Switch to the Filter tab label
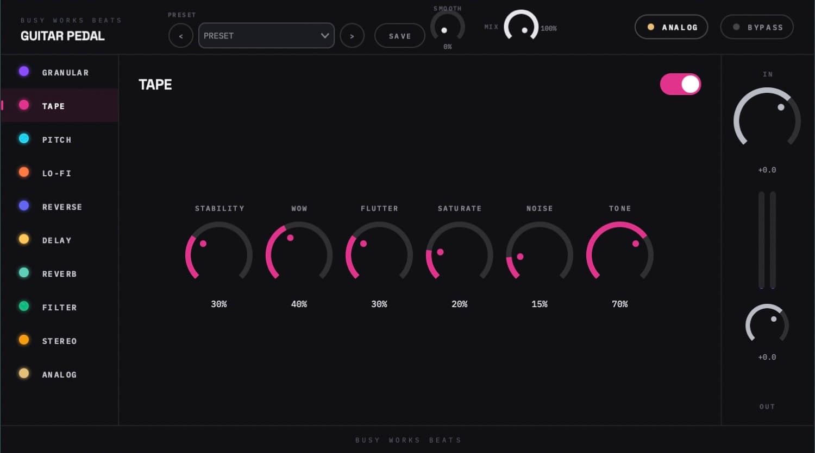This screenshot has height=453, width=815. click(x=60, y=308)
